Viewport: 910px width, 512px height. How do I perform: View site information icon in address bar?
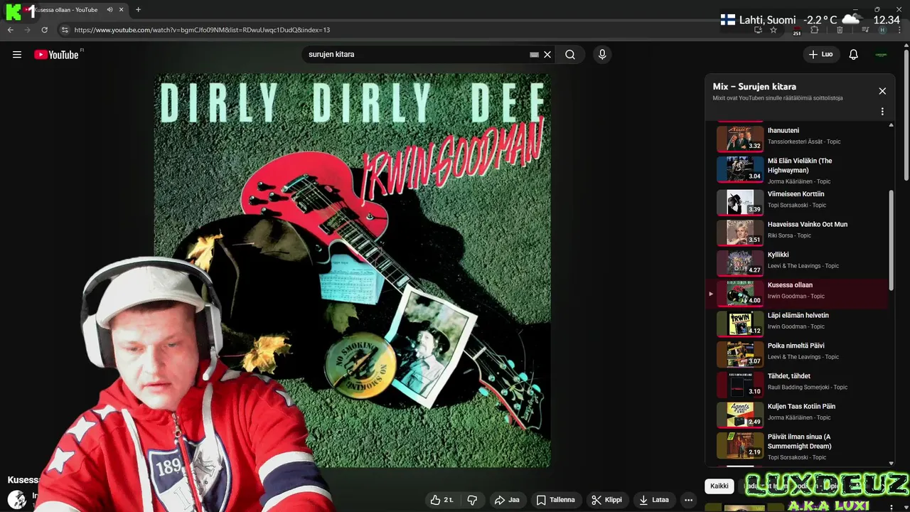point(65,30)
